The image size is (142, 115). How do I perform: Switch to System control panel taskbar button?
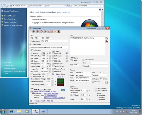tap(44, 112)
